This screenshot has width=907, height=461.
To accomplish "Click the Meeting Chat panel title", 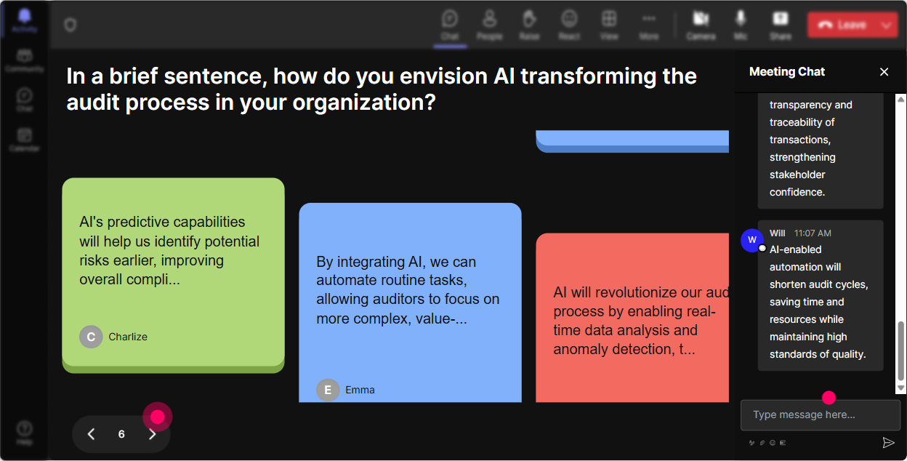I will pos(787,71).
